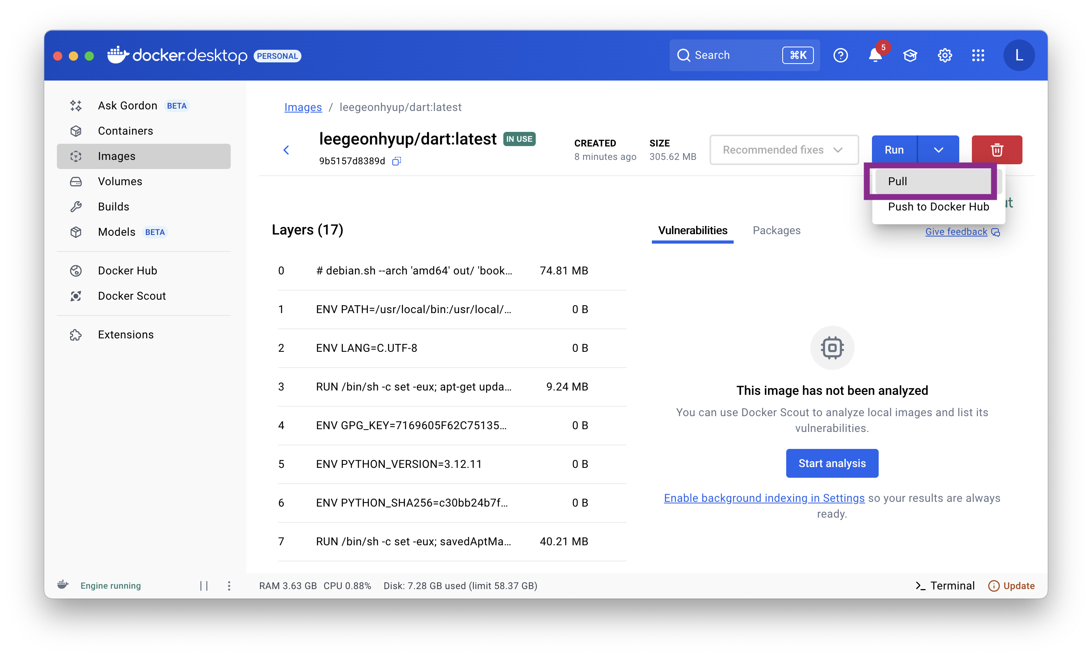Screen dimensions: 1092x657
Task: Open Docker Scout in the sidebar
Action: (x=132, y=296)
